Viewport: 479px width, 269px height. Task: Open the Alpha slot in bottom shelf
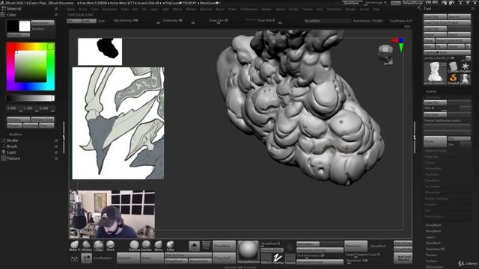click(266, 259)
